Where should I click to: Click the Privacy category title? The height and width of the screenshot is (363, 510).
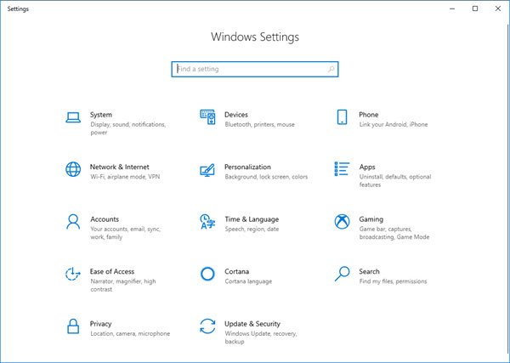point(100,324)
